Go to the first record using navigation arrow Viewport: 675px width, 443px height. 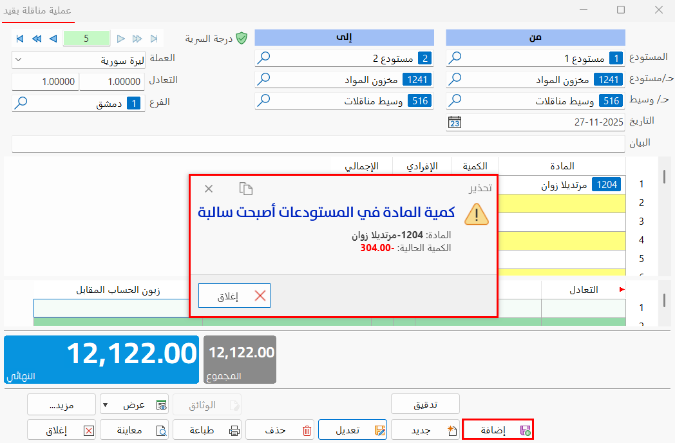click(x=20, y=39)
